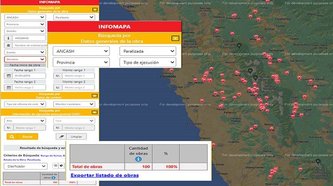The image size is (333, 186).
Task: Select the map marker near Cabana
Action: click(217, 31)
